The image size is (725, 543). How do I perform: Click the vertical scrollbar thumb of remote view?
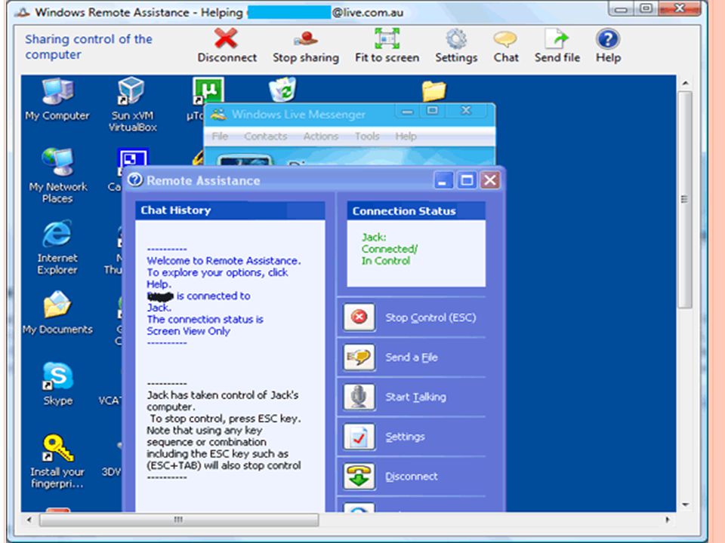pyautogui.click(x=684, y=199)
